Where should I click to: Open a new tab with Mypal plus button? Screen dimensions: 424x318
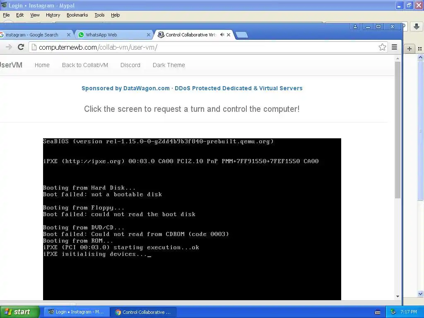click(x=410, y=49)
